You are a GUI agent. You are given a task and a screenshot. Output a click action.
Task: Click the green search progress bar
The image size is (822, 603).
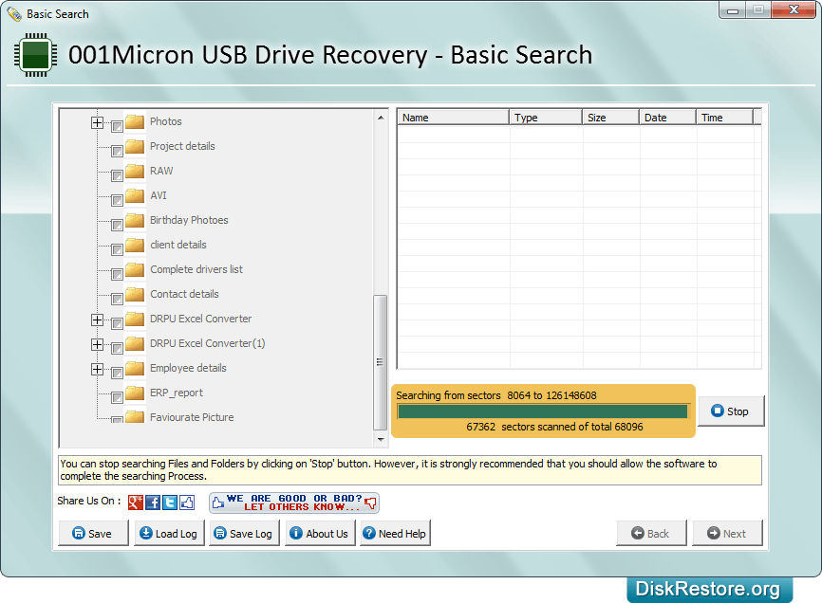coord(543,411)
